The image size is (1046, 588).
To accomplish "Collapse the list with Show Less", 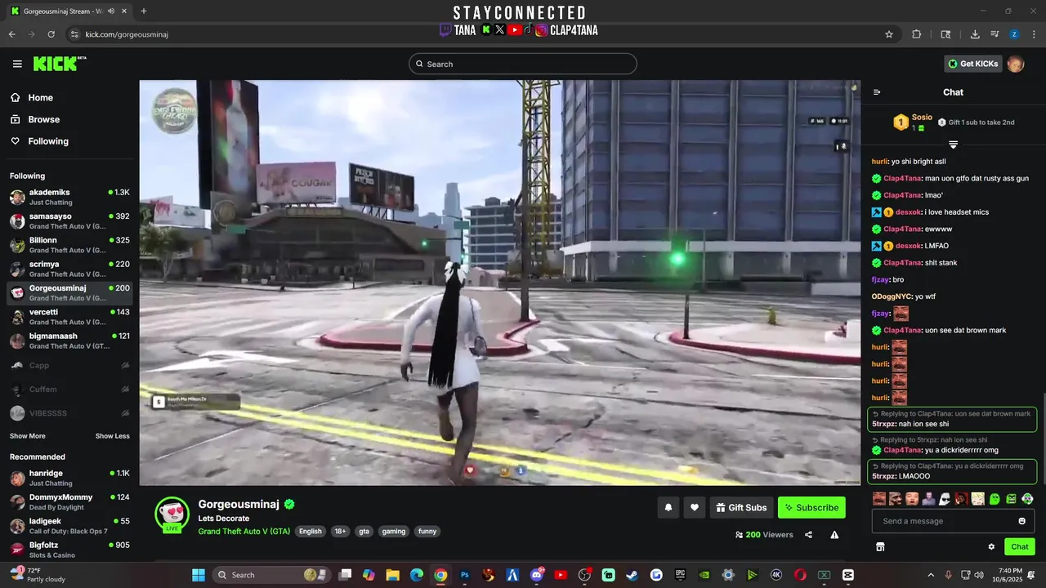I will point(113,436).
